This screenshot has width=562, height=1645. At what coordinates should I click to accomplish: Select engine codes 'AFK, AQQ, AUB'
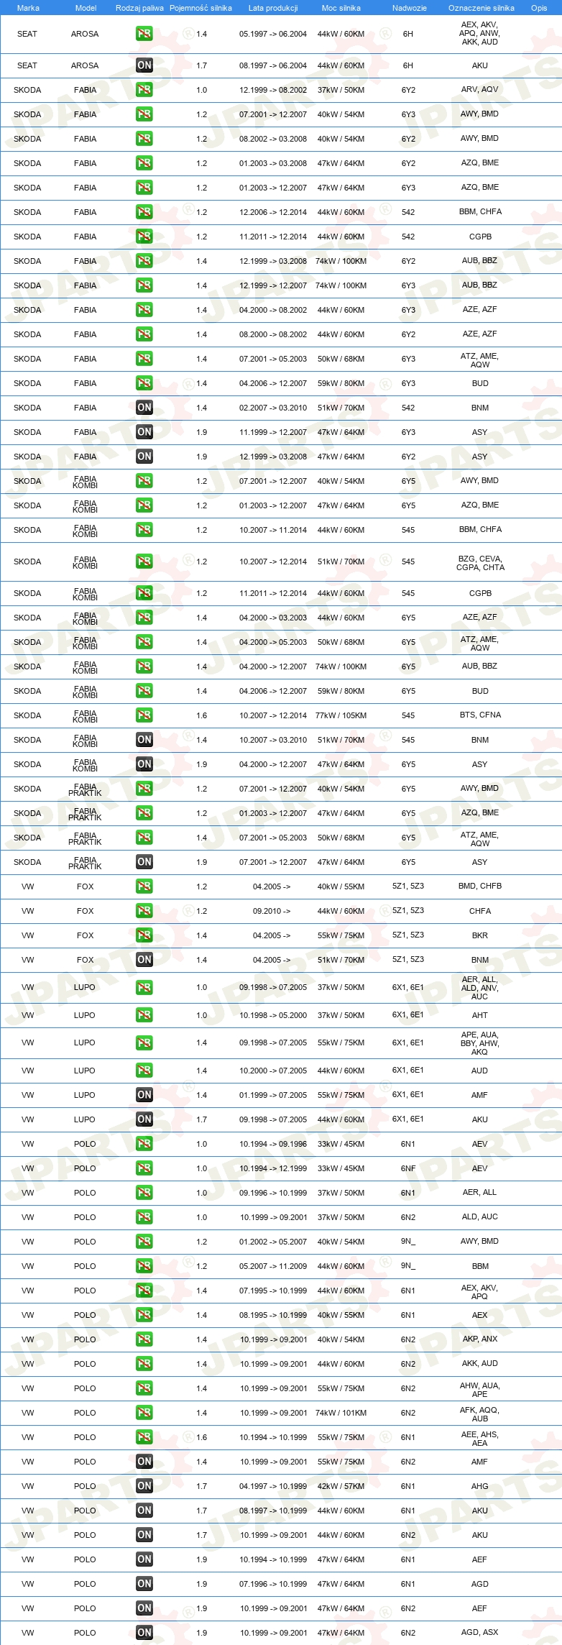479,1414
